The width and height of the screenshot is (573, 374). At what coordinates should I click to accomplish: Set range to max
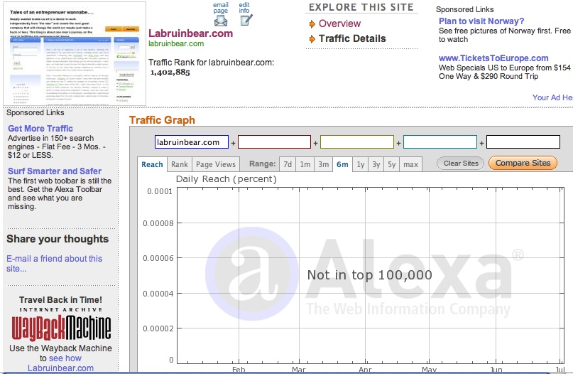(x=410, y=164)
